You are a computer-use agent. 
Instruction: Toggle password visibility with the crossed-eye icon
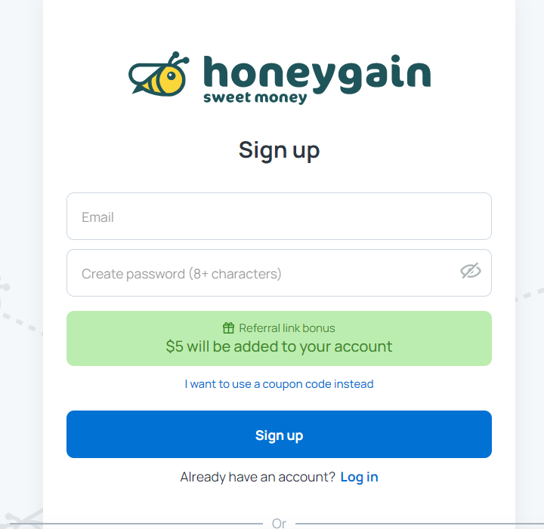(x=471, y=271)
